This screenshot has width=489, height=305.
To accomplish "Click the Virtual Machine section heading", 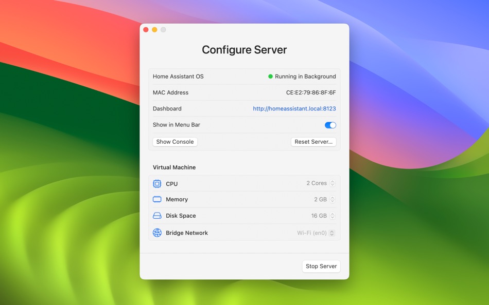I will click(174, 167).
